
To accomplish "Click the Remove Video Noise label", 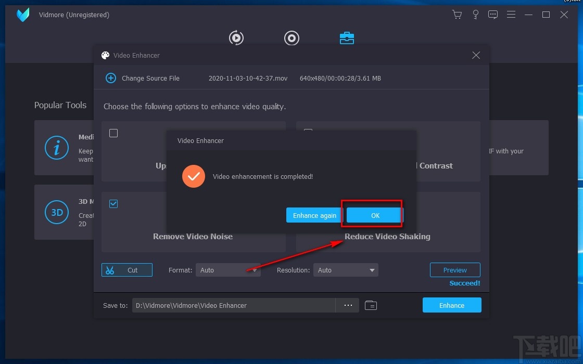I will [x=193, y=237].
